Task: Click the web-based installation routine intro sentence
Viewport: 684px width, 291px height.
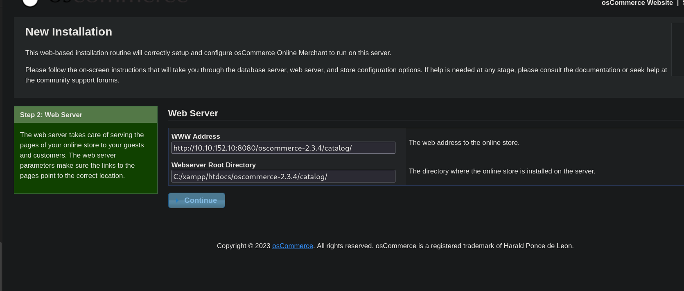Action: 208,53
